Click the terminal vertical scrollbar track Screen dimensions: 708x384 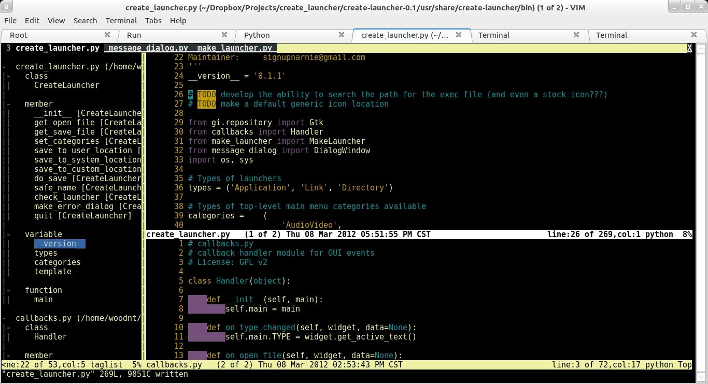point(701,213)
